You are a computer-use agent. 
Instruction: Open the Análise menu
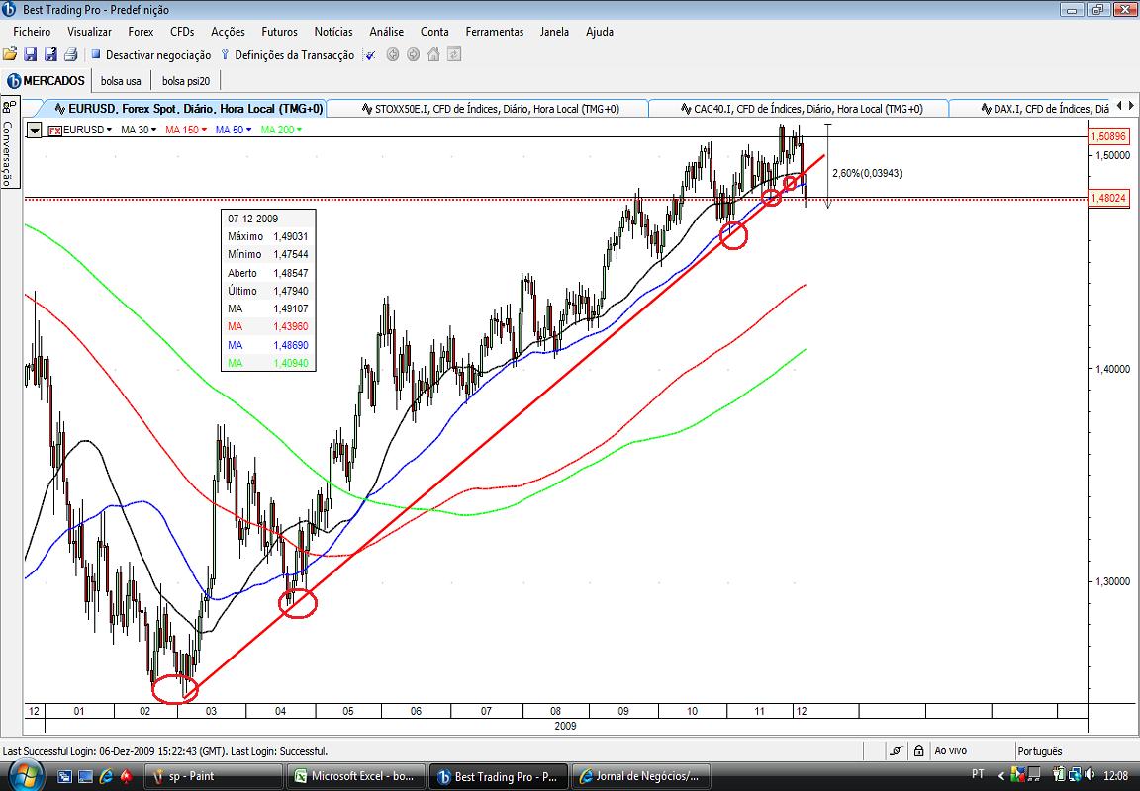pos(386,32)
